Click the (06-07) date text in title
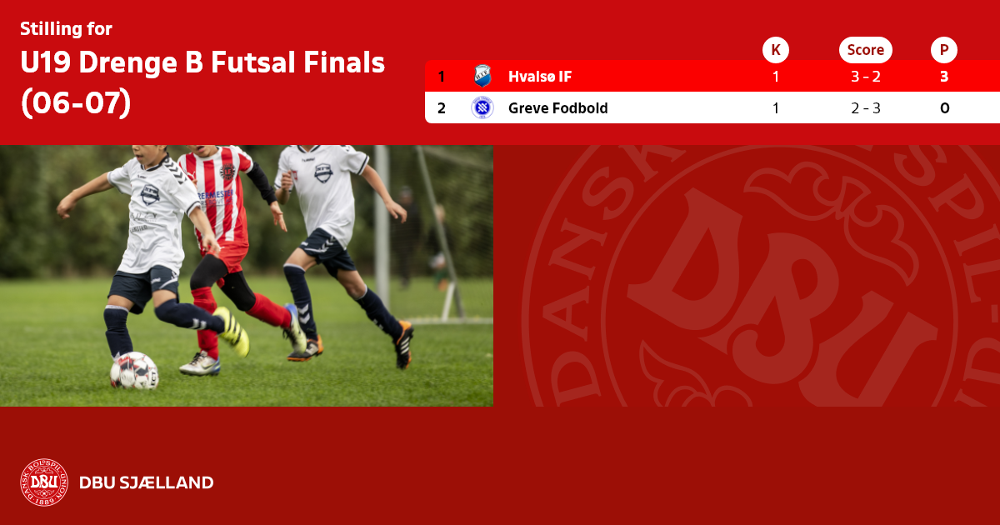1000x525 pixels. 76,103
